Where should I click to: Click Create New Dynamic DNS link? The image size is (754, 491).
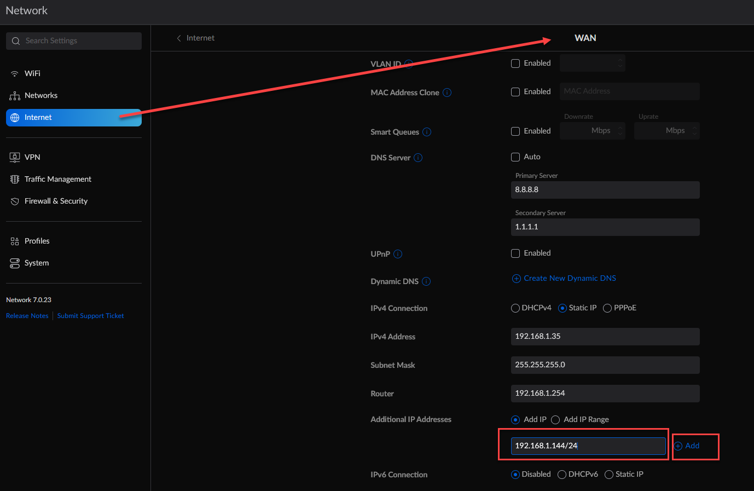(x=570, y=278)
